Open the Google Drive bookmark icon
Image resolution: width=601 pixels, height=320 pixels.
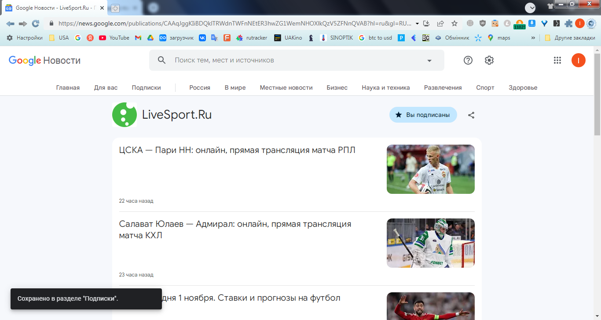point(150,38)
